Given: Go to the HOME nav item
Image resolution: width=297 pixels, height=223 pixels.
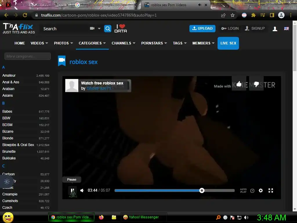Looking at the screenshot, I should tap(20, 43).
